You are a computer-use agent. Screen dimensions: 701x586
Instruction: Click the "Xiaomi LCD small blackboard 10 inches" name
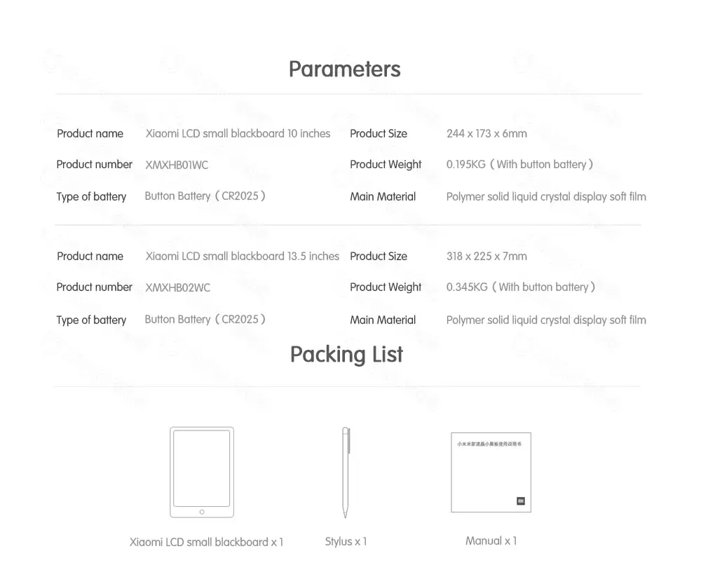pyautogui.click(x=238, y=133)
